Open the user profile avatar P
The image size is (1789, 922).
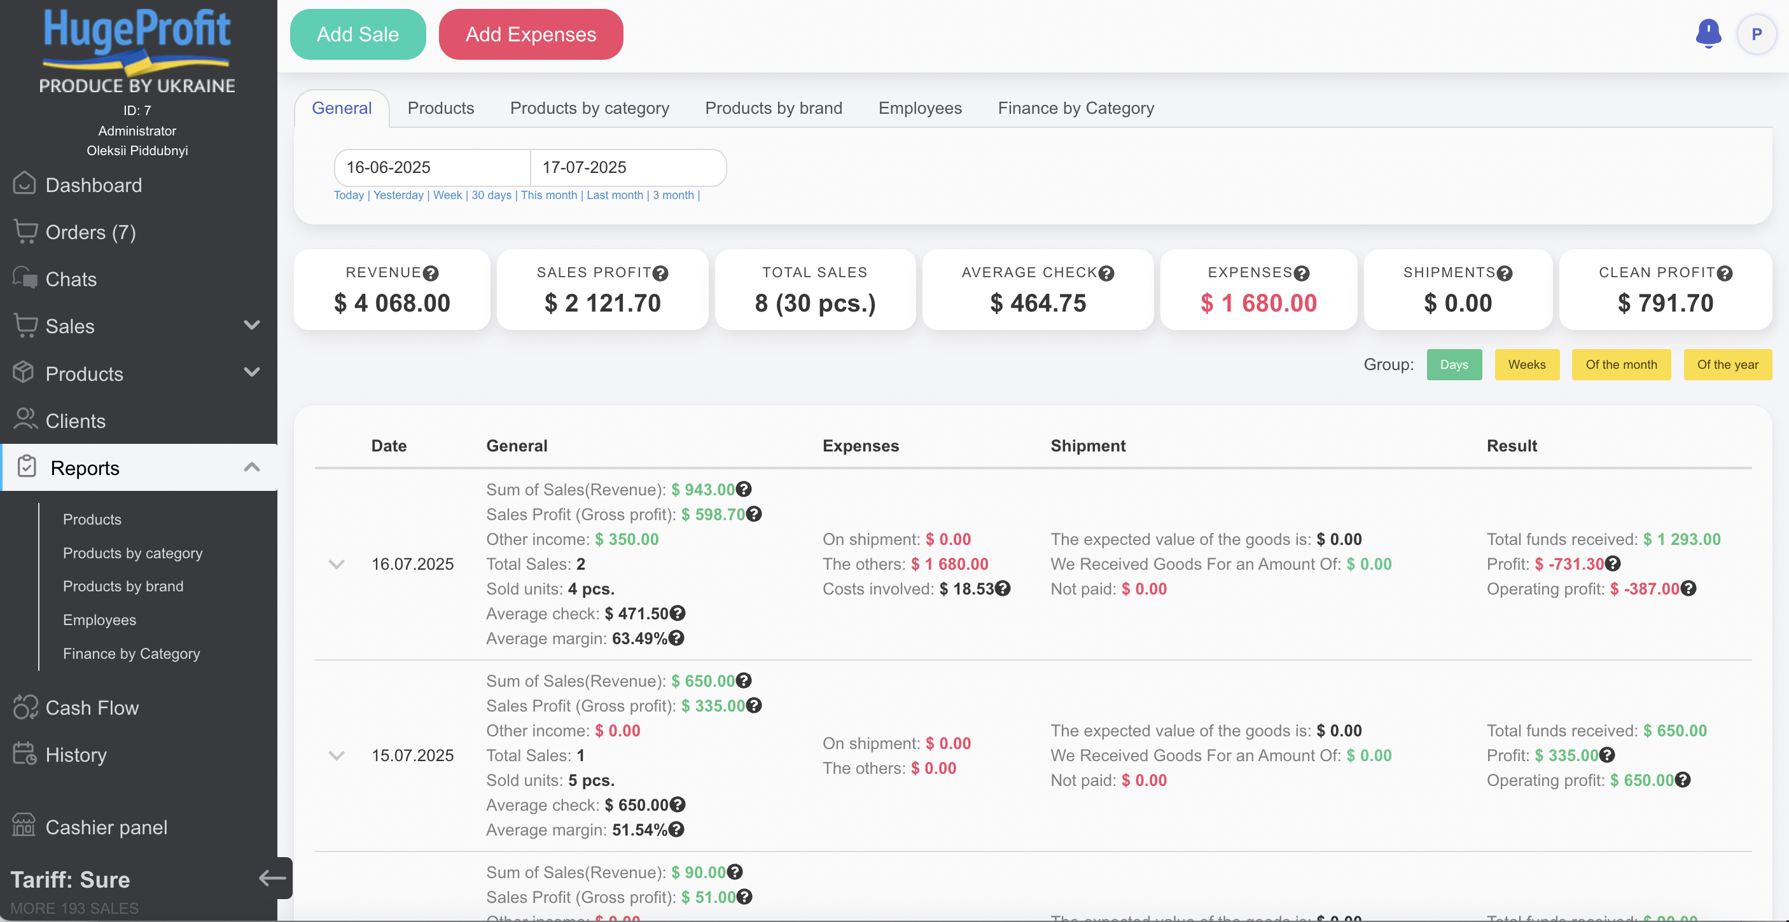[x=1756, y=34]
